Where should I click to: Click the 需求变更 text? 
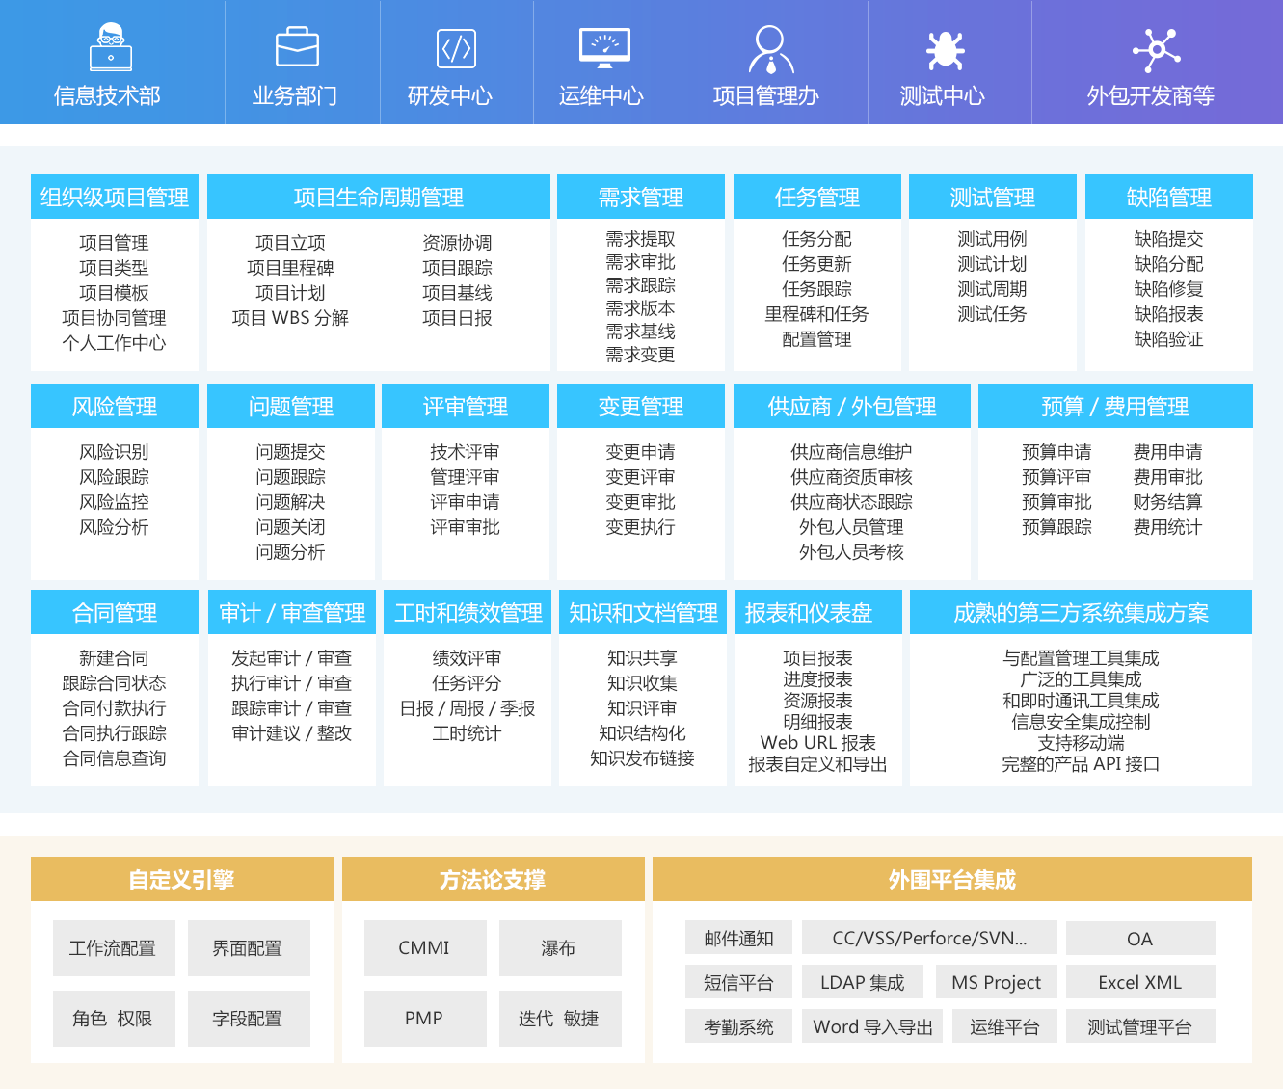[640, 355]
